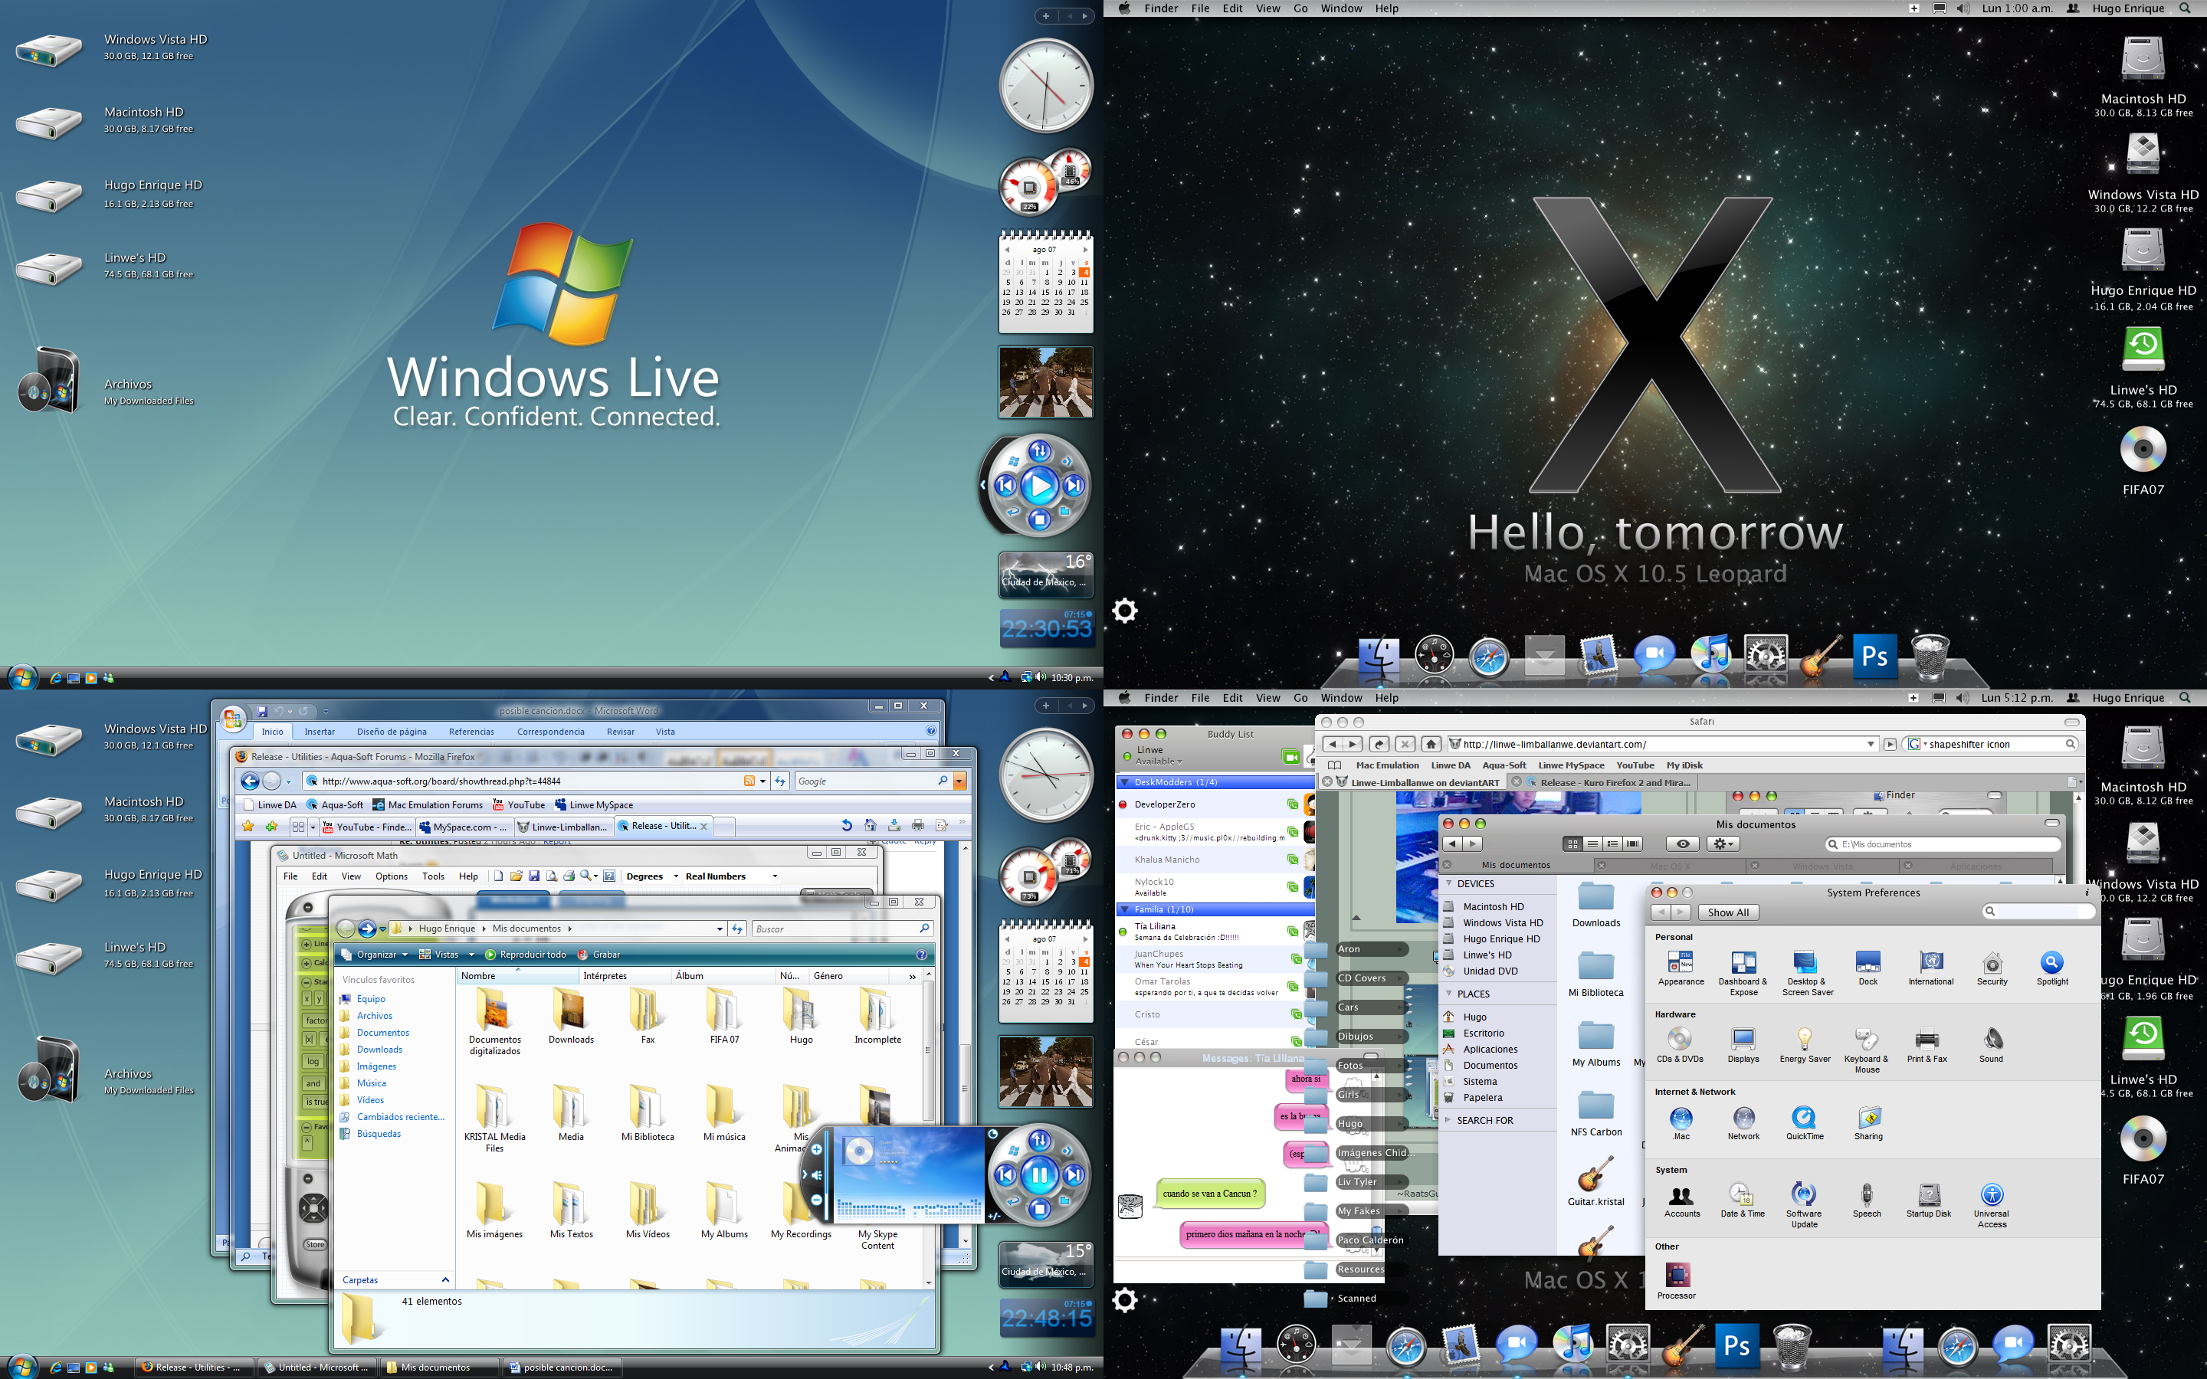
Task: Open the Organizar dropdown in Explorer
Action: tap(374, 955)
